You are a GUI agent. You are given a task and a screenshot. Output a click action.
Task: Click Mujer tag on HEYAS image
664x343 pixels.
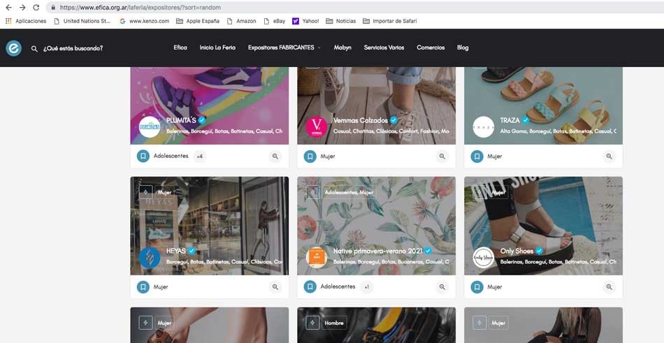[x=165, y=192]
